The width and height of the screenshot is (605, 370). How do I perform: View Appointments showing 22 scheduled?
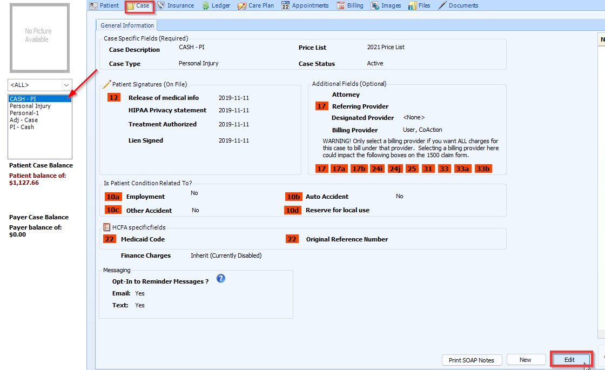(306, 5)
